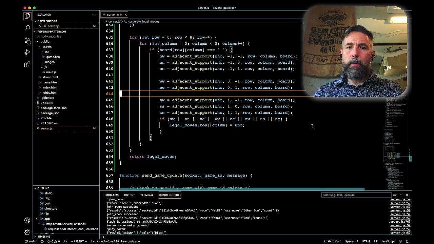Collapse the js folder

(45, 67)
